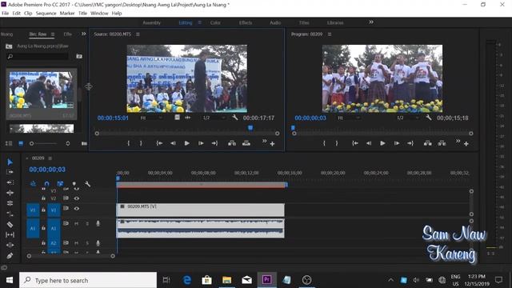This screenshot has width=512, height=288.
Task: Toggle the V1 track lock
Action: pyautogui.click(x=43, y=210)
